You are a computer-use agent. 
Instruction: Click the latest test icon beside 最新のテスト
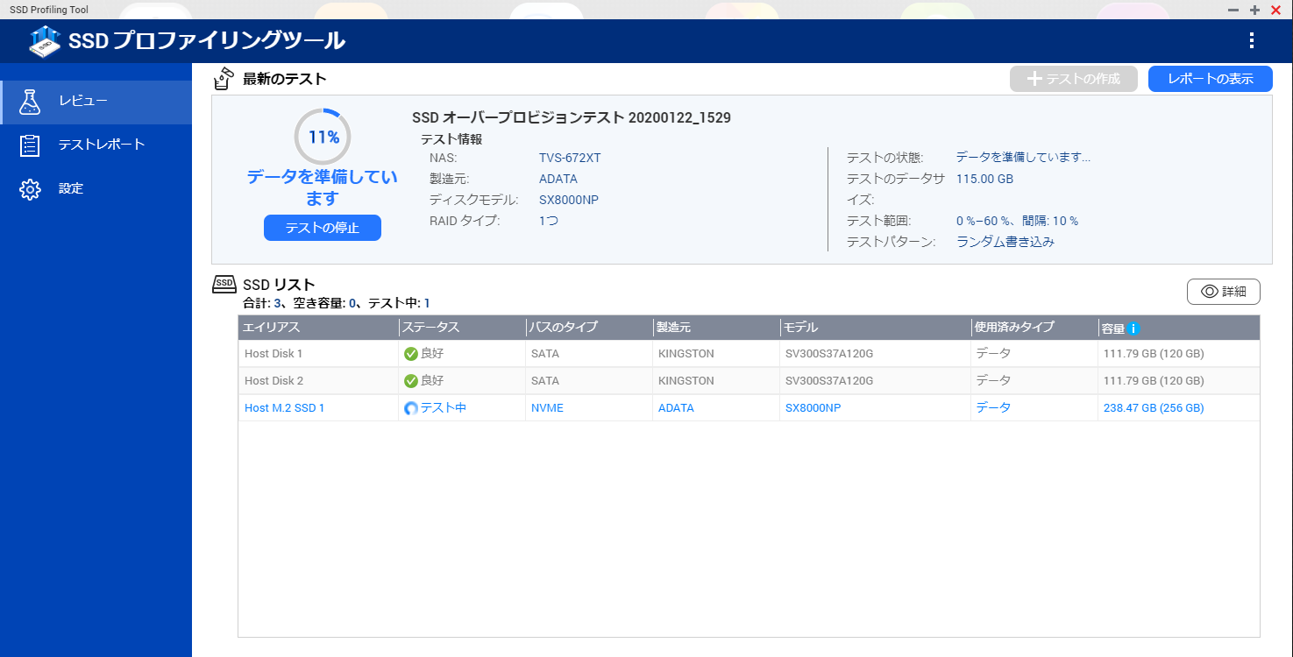pos(224,78)
